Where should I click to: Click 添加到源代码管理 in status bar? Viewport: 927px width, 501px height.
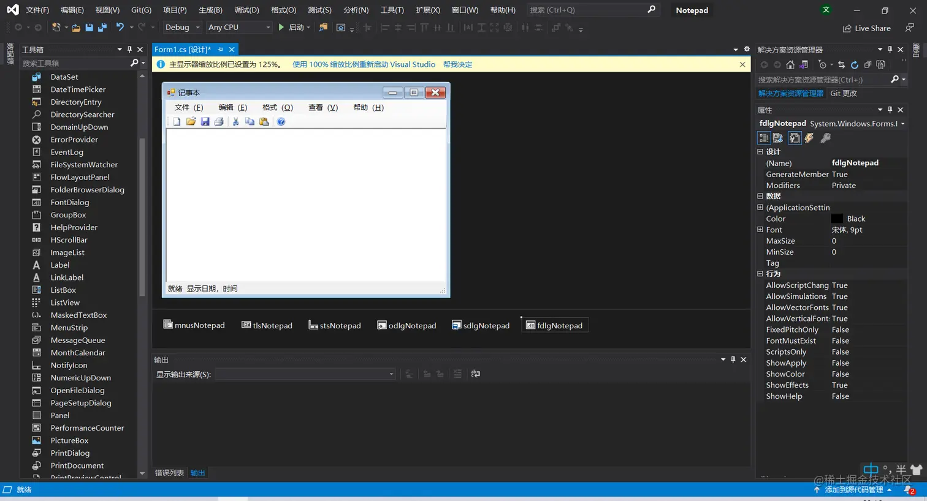(x=853, y=490)
